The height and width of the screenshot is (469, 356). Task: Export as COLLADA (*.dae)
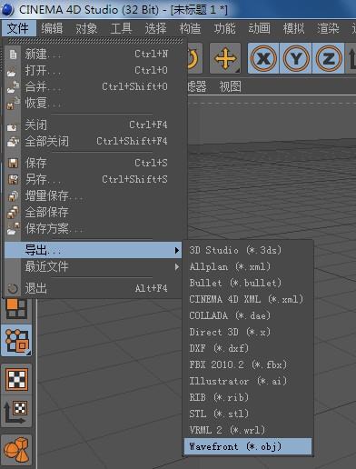(248, 315)
